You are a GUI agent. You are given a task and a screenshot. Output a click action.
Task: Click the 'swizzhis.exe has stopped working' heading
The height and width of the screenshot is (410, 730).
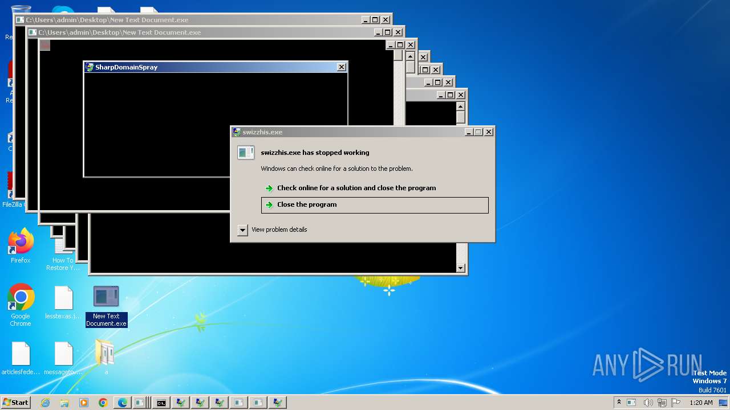click(315, 153)
